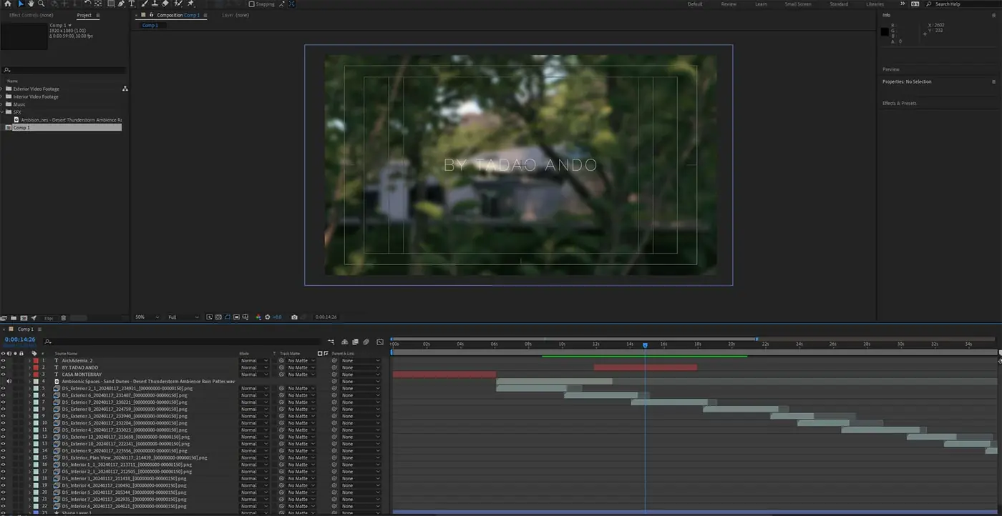Hide the CASA MONTERRAY layer

(x=3, y=374)
